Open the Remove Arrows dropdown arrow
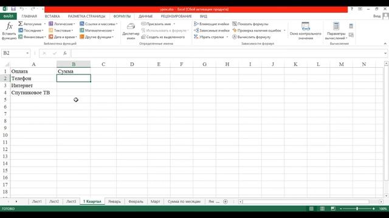This screenshot has height=218, width=389. pos(227,37)
